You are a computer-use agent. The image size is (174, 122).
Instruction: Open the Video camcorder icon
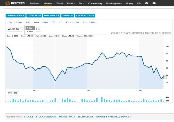pyautogui.click(x=154, y=3)
